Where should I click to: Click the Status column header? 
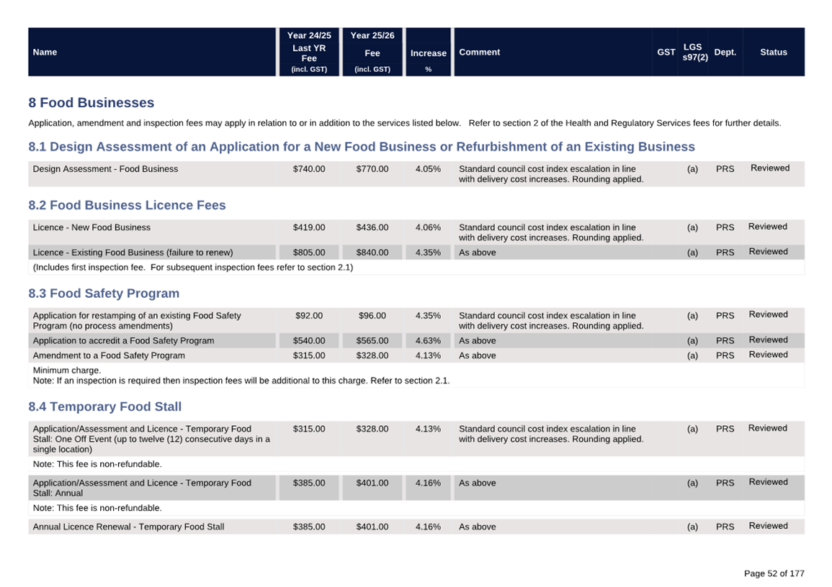773,53
